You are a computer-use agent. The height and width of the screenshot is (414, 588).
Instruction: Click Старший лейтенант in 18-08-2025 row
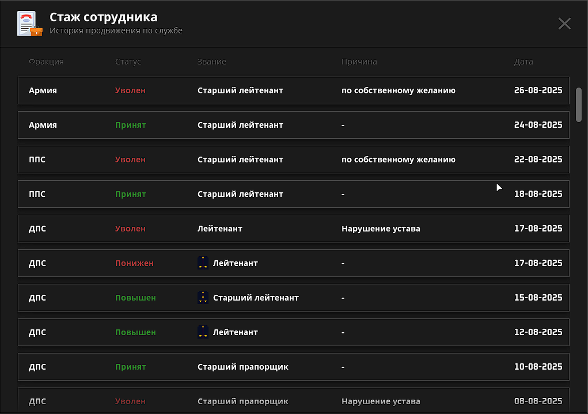pyautogui.click(x=240, y=194)
